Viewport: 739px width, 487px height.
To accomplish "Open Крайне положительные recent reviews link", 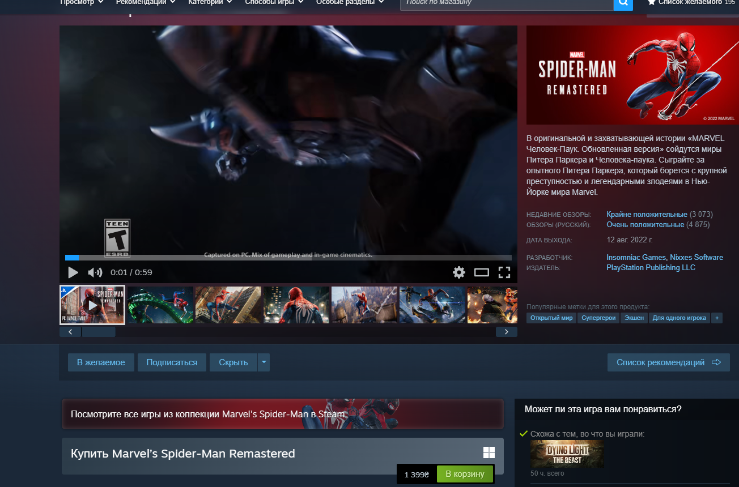I will pos(647,215).
